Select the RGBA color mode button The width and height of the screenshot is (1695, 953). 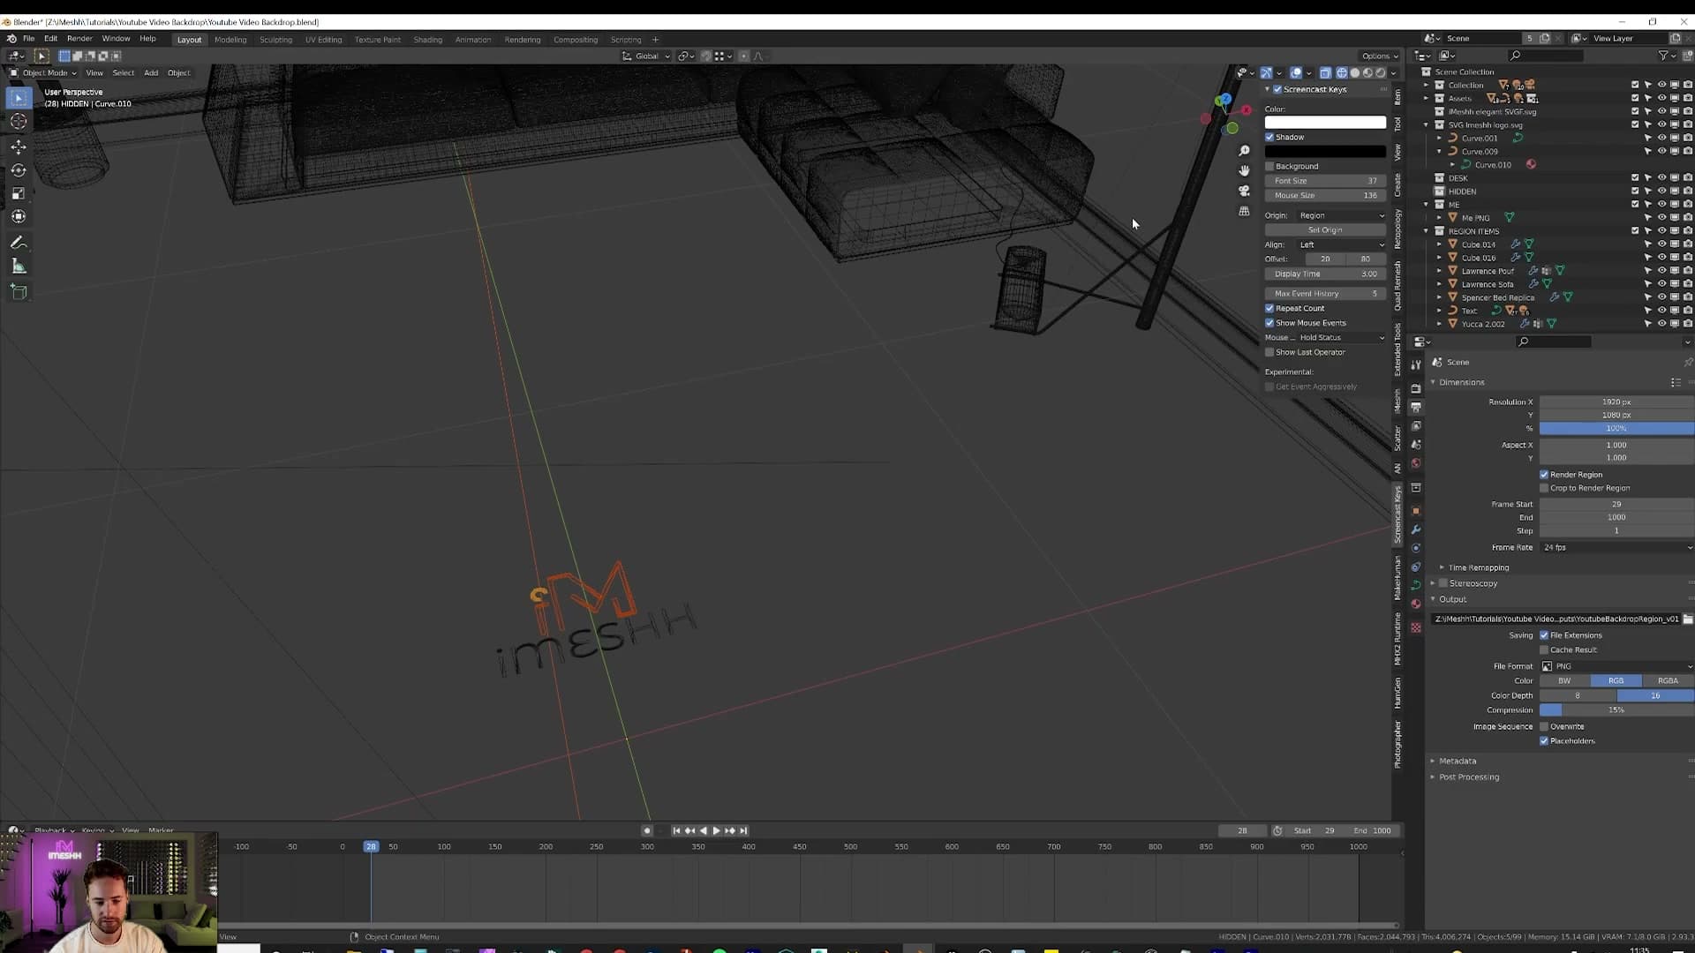click(x=1668, y=680)
